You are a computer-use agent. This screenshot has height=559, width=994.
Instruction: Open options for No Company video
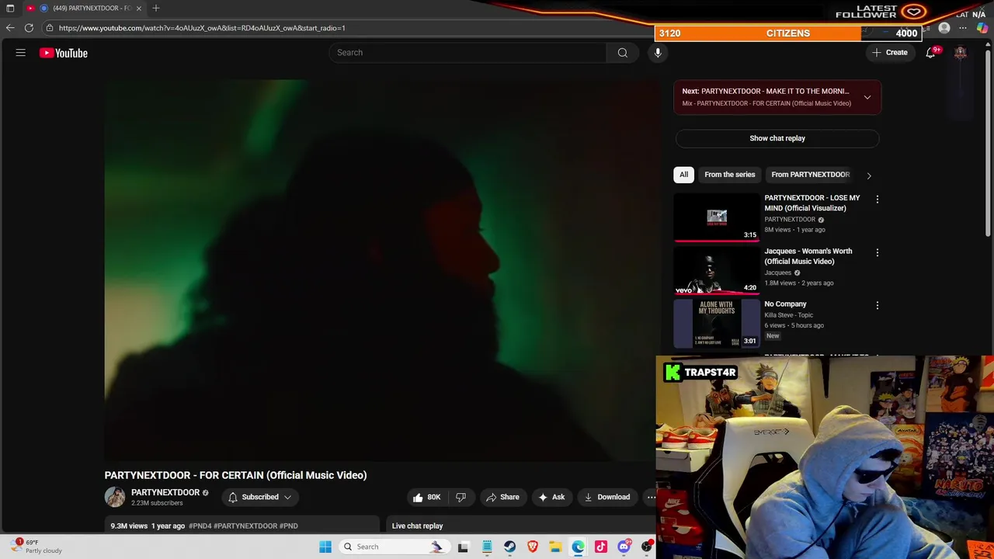(878, 306)
